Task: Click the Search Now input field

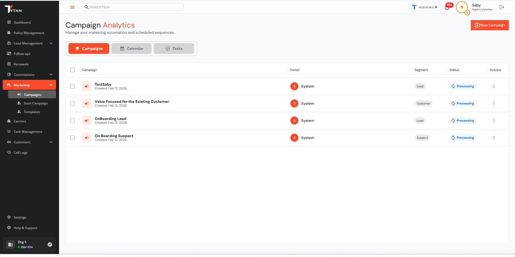Action: click(x=132, y=7)
